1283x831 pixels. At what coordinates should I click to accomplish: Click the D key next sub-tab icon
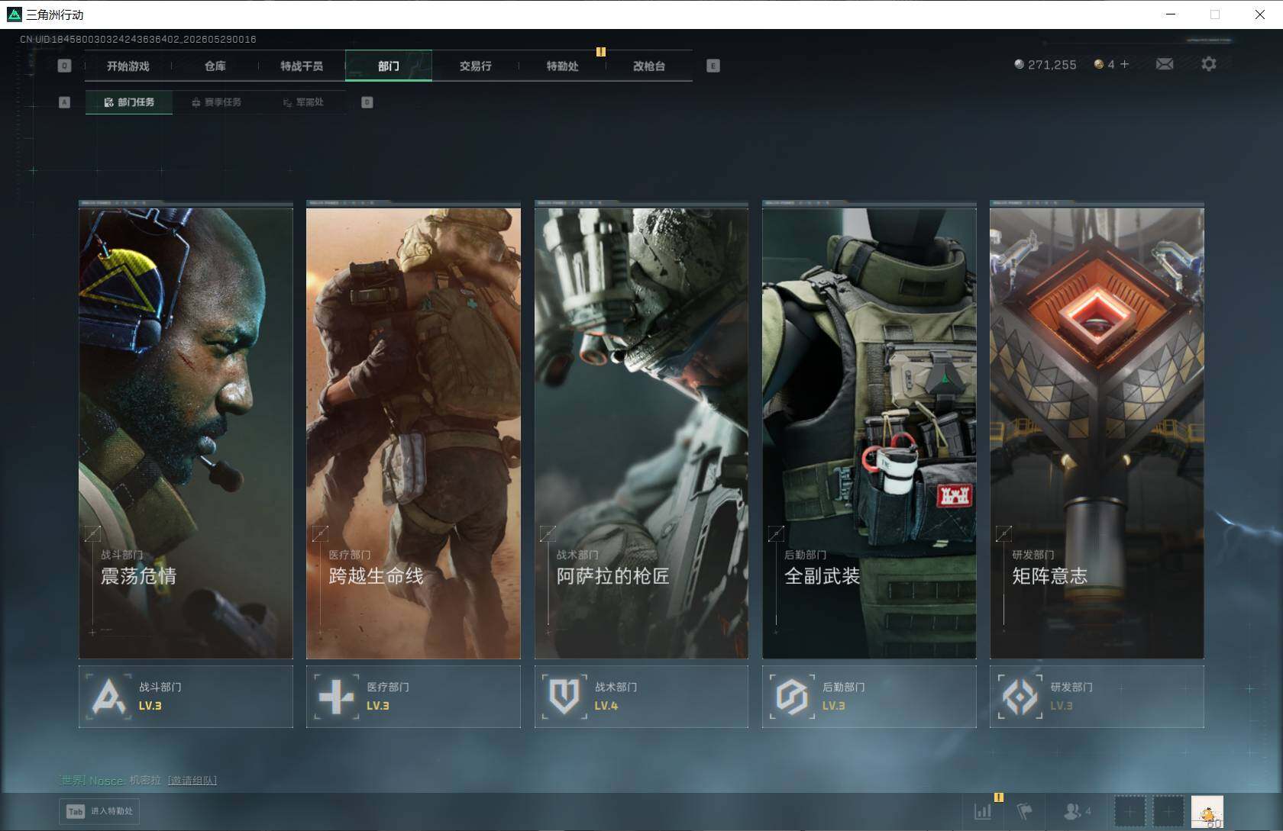[367, 102]
